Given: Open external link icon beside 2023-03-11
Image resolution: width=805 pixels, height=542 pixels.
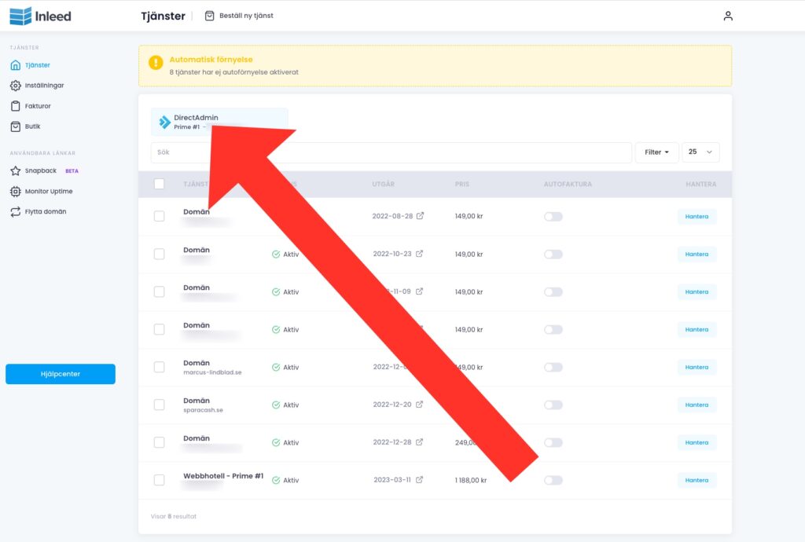Looking at the screenshot, I should (x=420, y=480).
